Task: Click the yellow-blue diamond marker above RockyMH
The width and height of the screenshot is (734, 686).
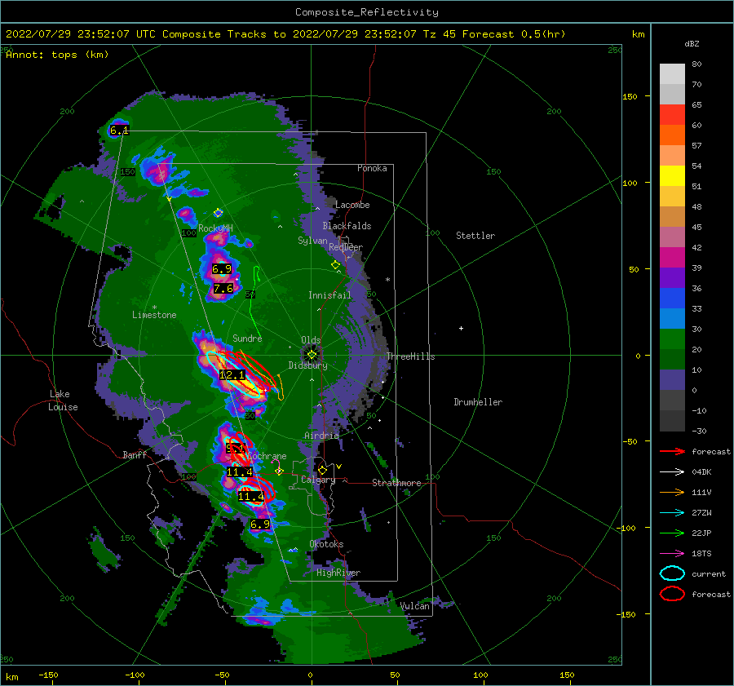Action: [218, 213]
